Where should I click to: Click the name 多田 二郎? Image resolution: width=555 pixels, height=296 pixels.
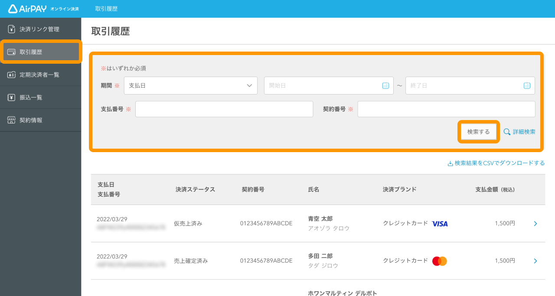(x=320, y=256)
